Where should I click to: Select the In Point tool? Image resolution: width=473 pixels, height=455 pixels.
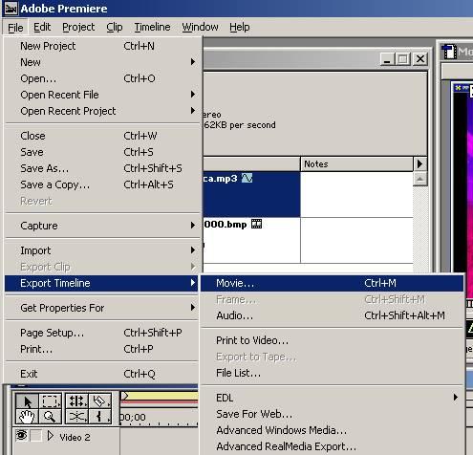(99, 416)
